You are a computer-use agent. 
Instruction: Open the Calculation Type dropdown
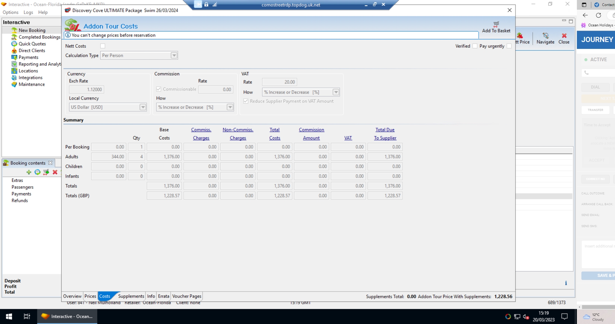tap(174, 55)
